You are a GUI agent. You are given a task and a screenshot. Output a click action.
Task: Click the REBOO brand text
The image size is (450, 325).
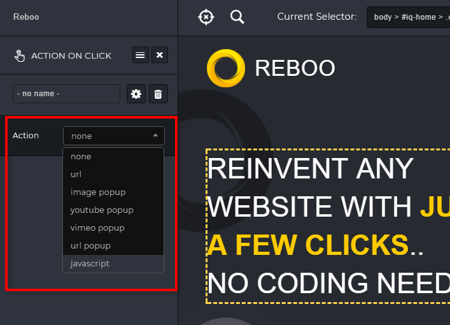coord(295,68)
